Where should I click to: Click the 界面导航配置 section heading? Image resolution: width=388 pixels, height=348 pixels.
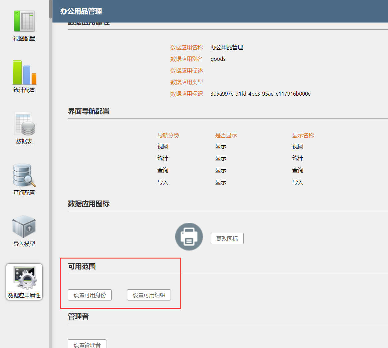coord(89,111)
